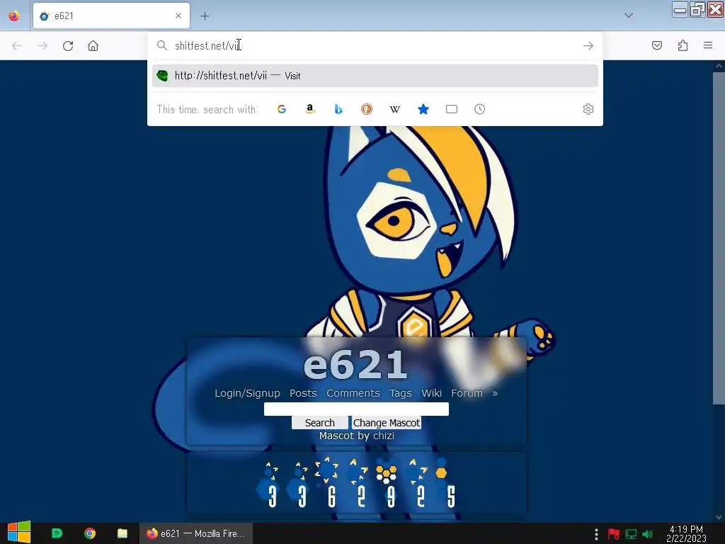Viewport: 725px width, 544px height.
Task: Click the taskbar clock 4:19 PM
Action: tap(686, 533)
